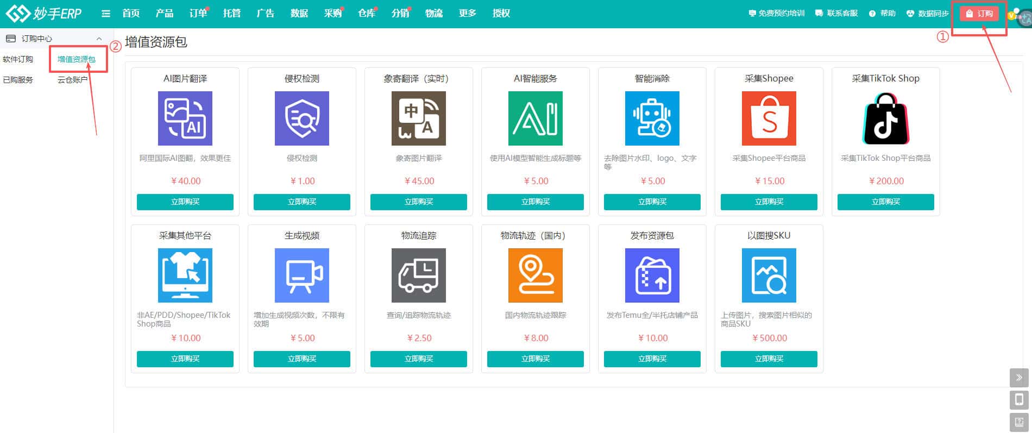Toggle the hamburger menu icon in header

(x=106, y=14)
